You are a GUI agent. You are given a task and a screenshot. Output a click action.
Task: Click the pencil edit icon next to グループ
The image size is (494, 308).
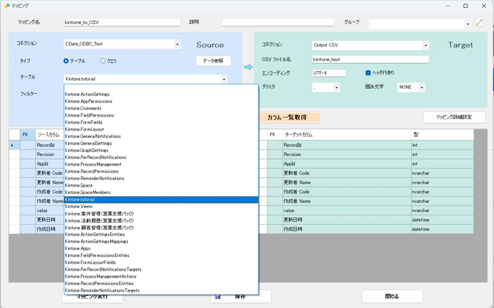click(479, 22)
